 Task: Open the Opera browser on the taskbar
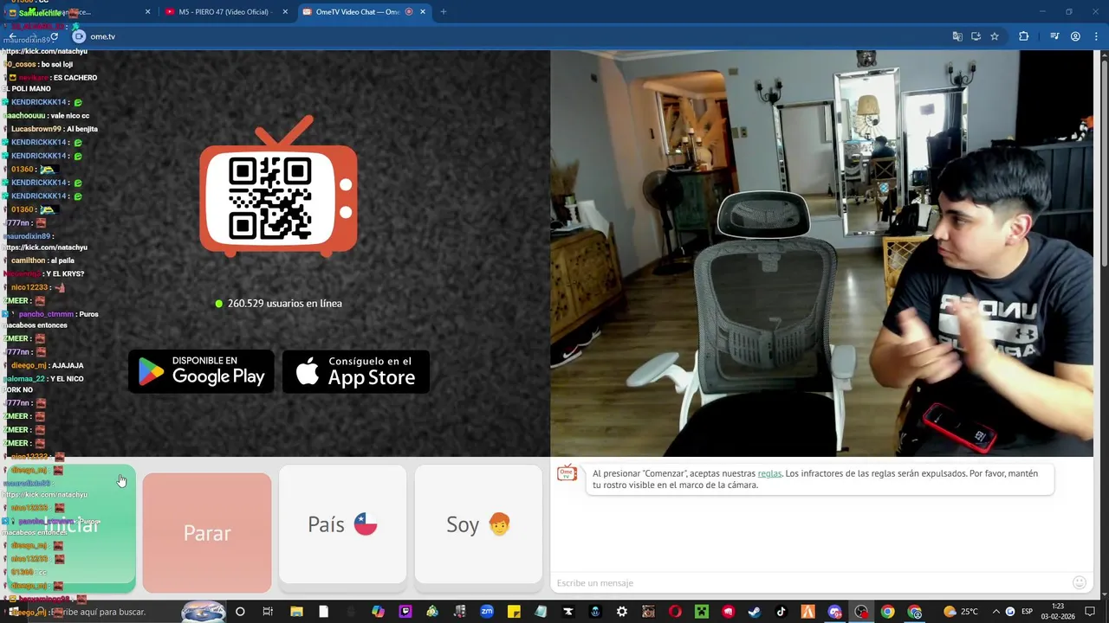[x=675, y=612]
